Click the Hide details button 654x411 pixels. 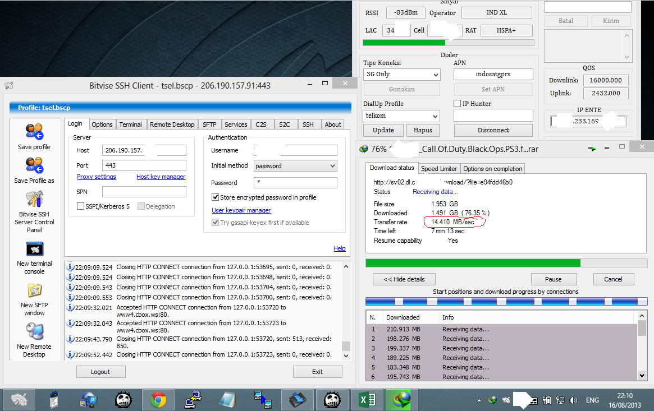pyautogui.click(x=404, y=279)
